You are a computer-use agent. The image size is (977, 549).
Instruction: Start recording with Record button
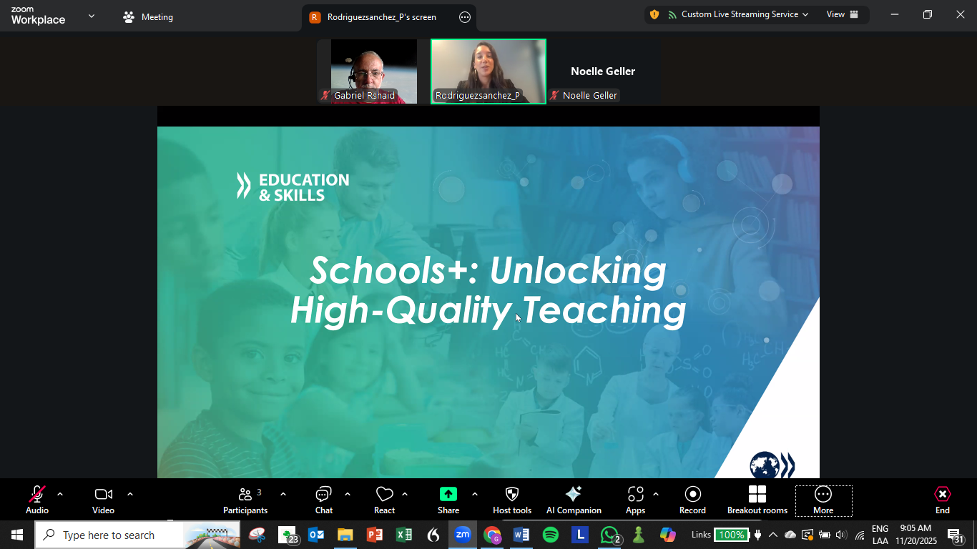click(692, 500)
